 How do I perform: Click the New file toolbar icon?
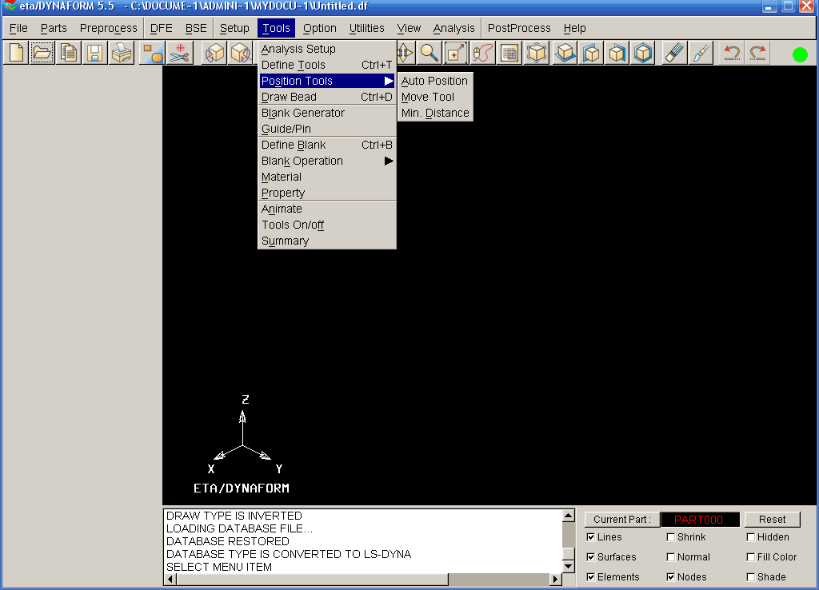[16, 54]
